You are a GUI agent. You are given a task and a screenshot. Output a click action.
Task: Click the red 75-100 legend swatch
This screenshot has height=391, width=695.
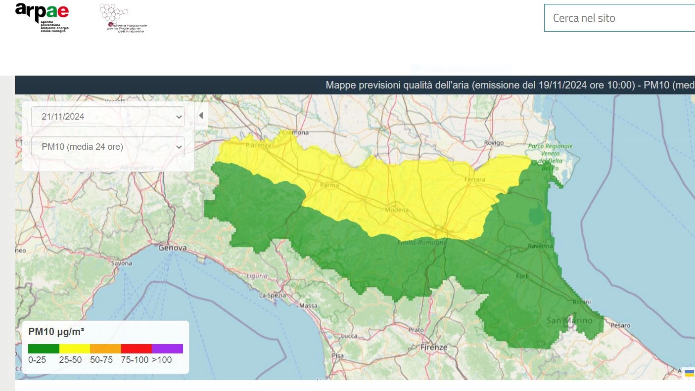[137, 348]
